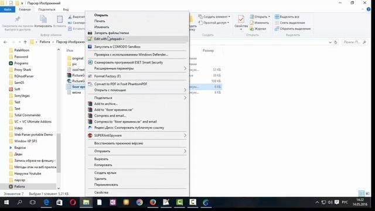The height and width of the screenshot is (211, 375).
Task: Switch to Поделиться ribbon tab
Action: click(47, 9)
